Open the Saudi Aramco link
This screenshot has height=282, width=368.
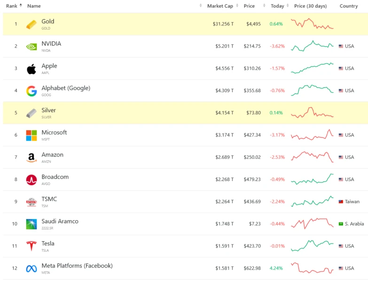coord(60,221)
